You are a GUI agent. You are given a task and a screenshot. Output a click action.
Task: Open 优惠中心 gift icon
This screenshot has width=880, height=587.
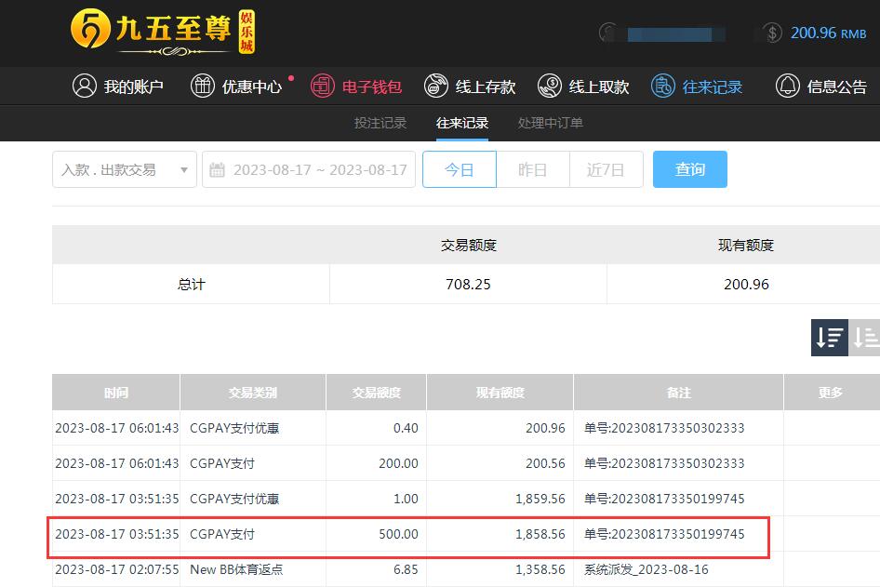pyautogui.click(x=202, y=87)
